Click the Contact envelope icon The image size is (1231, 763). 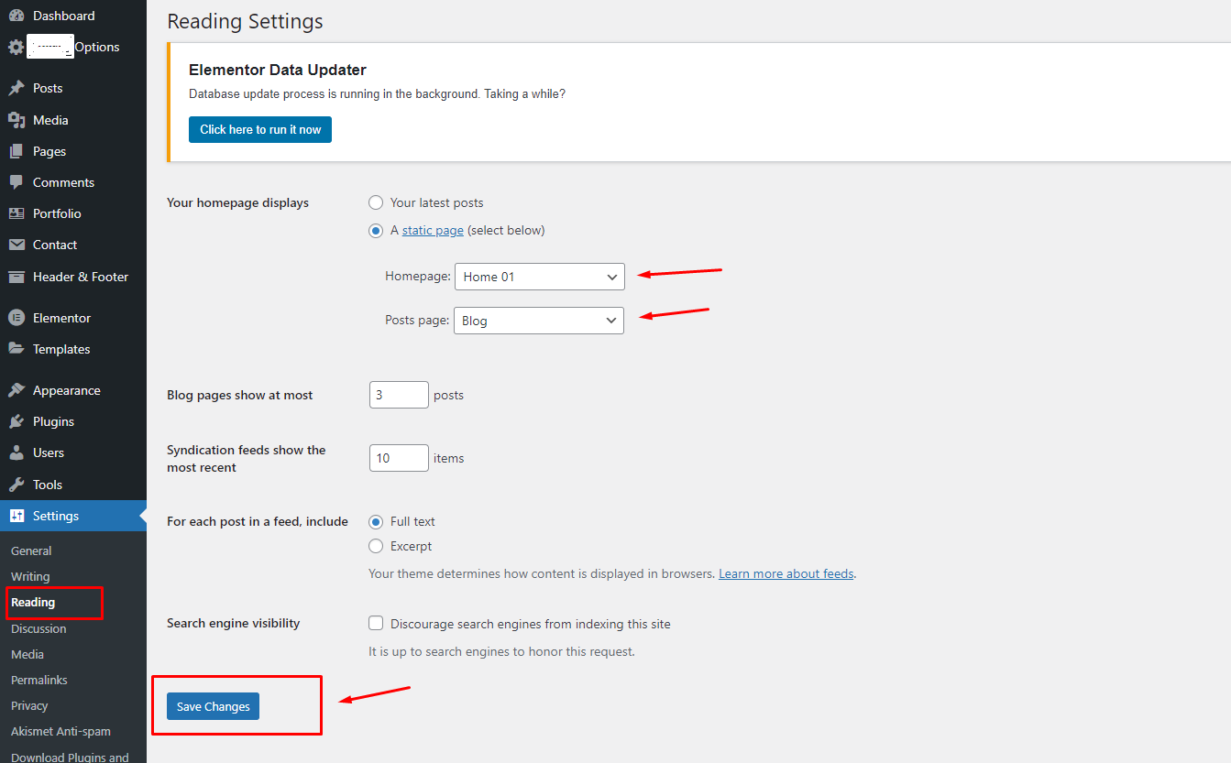pos(16,245)
